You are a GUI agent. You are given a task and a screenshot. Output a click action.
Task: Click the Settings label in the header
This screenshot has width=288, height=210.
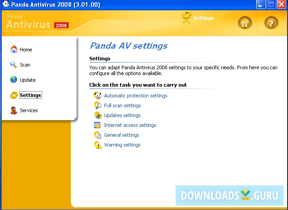(x=204, y=18)
